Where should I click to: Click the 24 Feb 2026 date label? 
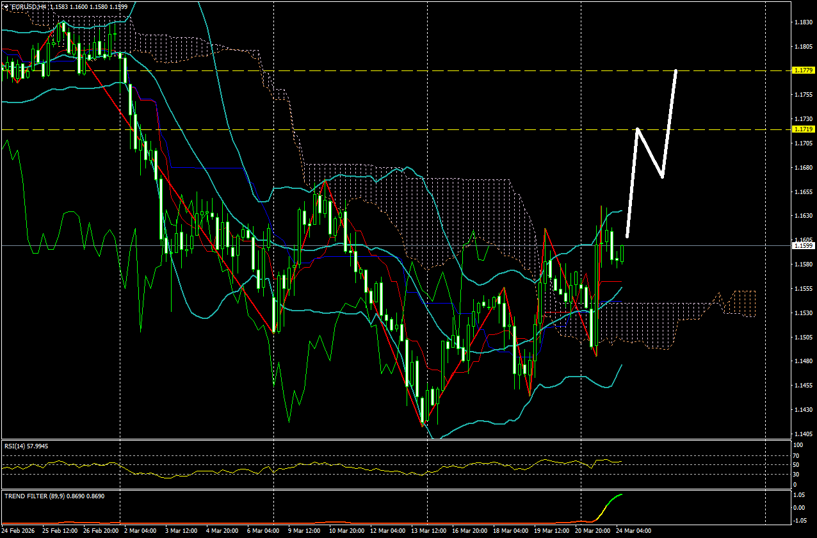[x=19, y=531]
